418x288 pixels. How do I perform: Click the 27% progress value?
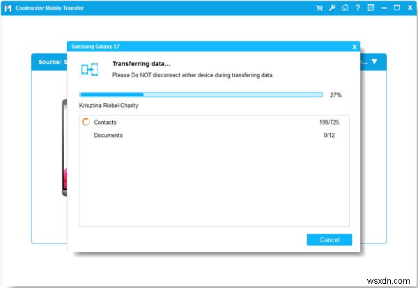336,95
